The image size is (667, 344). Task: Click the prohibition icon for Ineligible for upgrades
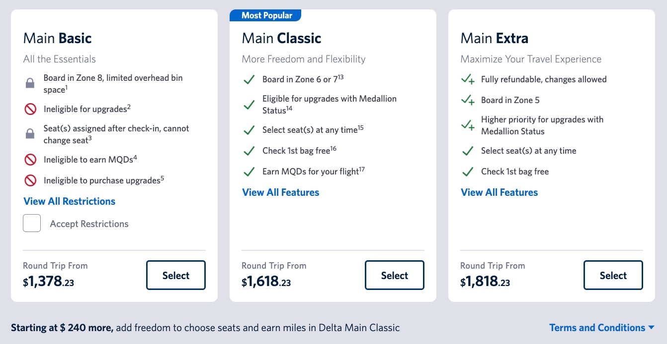pos(30,109)
